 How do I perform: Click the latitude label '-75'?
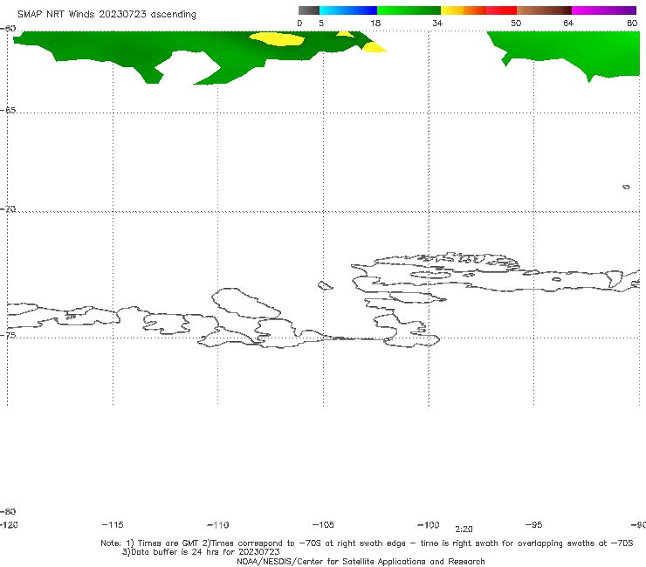point(8,335)
